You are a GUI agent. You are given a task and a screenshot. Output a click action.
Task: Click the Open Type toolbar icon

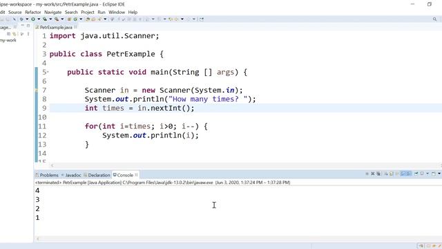click(x=88, y=19)
